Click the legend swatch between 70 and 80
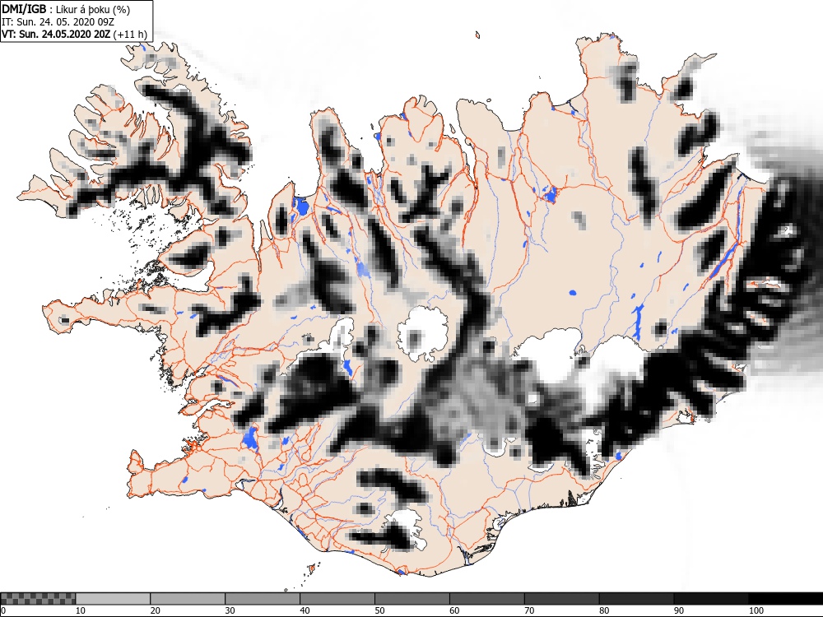The image size is (823, 617). [x=561, y=599]
